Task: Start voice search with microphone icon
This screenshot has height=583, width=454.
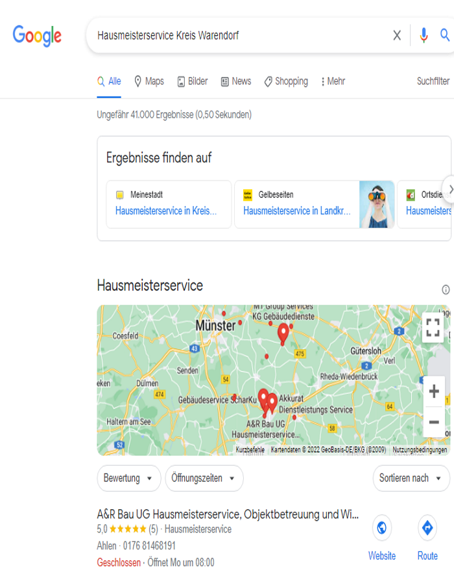Action: pos(424,36)
